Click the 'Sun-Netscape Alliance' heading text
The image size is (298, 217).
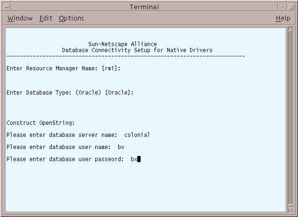coord(122,44)
